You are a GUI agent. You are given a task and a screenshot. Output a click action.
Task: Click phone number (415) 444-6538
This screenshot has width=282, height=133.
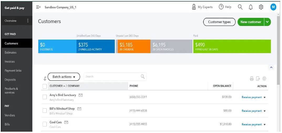tap(138, 111)
